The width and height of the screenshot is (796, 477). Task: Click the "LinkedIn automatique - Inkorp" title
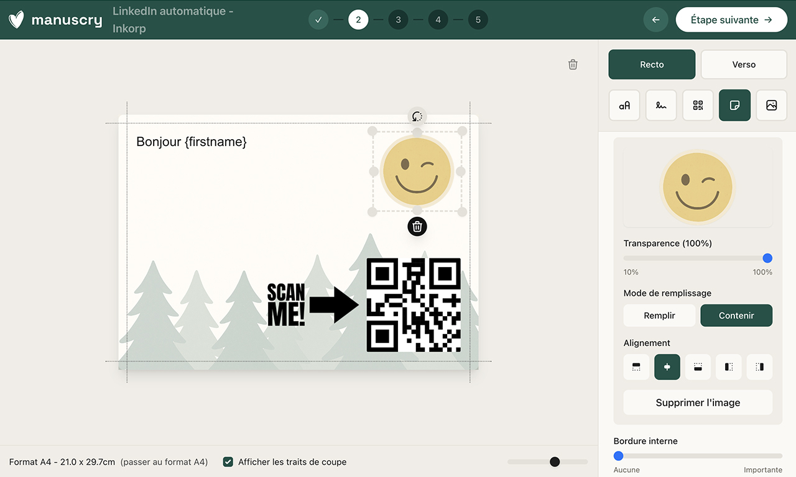point(173,20)
